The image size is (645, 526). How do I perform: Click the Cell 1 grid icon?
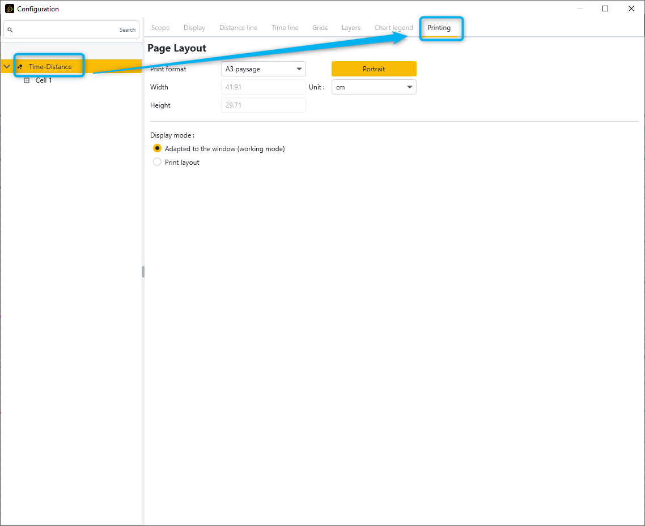26,80
